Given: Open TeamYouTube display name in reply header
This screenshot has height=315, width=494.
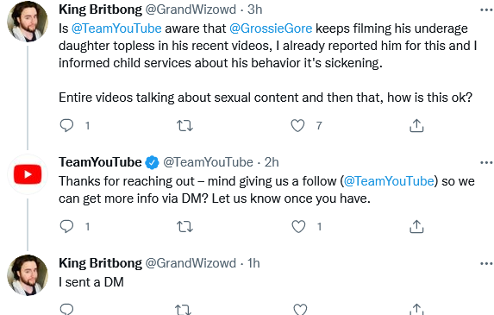Looking at the screenshot, I should tap(100, 162).
